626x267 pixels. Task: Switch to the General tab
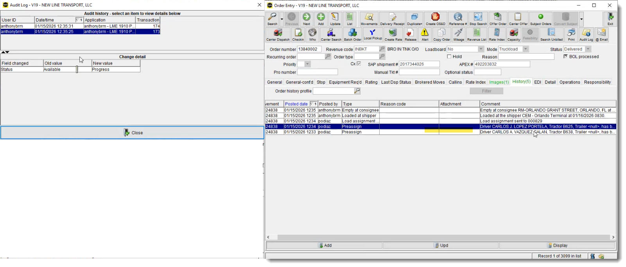click(274, 82)
